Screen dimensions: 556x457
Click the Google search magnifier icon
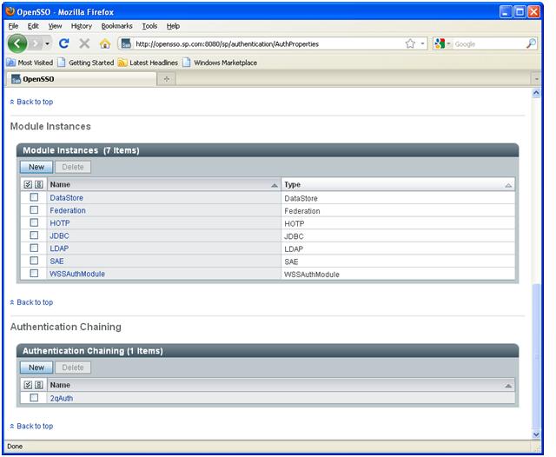point(531,43)
